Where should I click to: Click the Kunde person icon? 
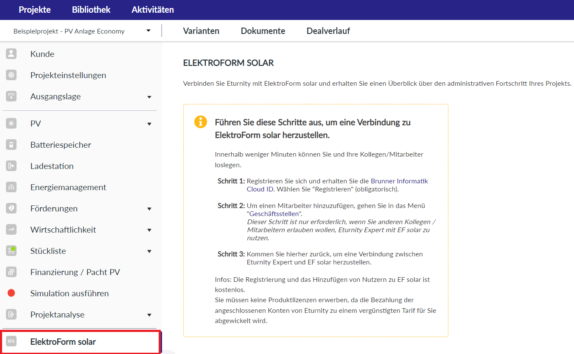pyautogui.click(x=11, y=54)
